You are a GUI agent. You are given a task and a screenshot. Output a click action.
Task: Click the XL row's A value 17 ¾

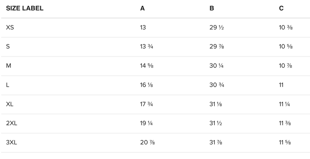coord(147,104)
